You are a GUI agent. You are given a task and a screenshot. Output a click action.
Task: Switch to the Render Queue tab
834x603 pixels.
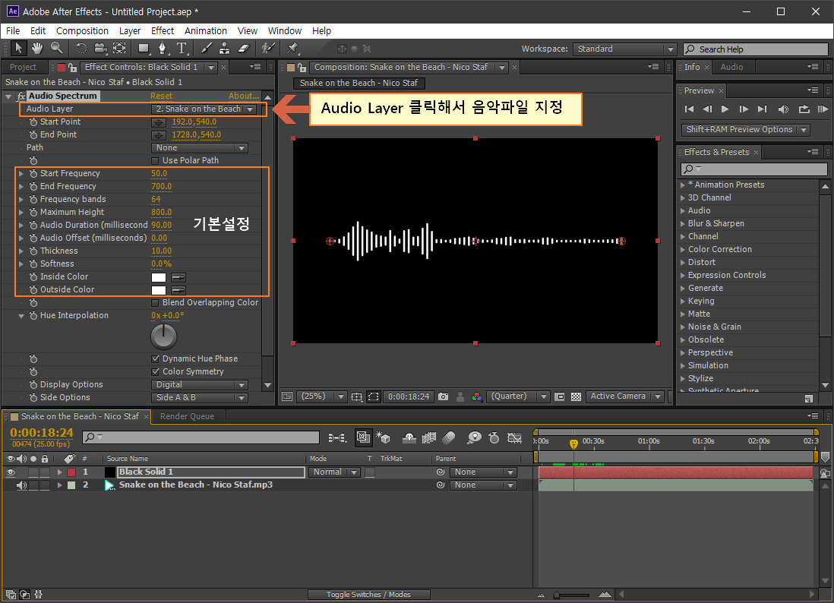pyautogui.click(x=187, y=416)
